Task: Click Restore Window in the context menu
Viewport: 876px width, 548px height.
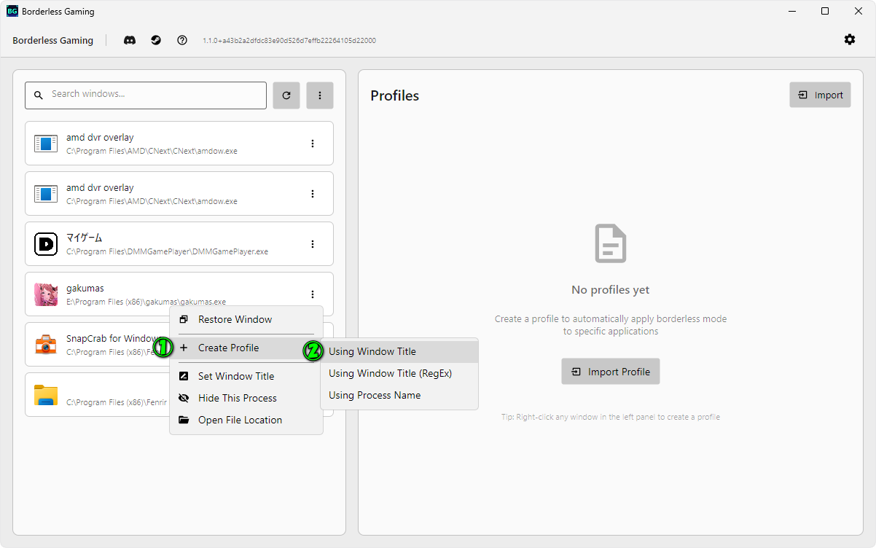Action: coord(235,319)
